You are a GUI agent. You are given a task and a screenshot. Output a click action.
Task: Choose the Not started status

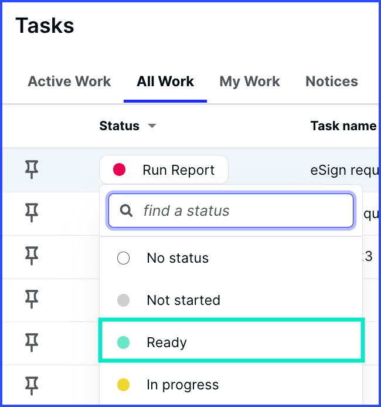click(231, 300)
